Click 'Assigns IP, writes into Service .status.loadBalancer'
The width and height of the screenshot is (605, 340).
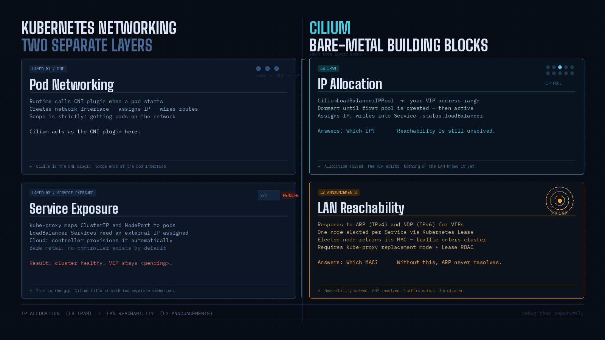400,116
